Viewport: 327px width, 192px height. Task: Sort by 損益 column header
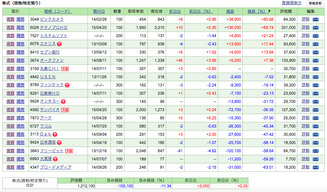coord(230,12)
